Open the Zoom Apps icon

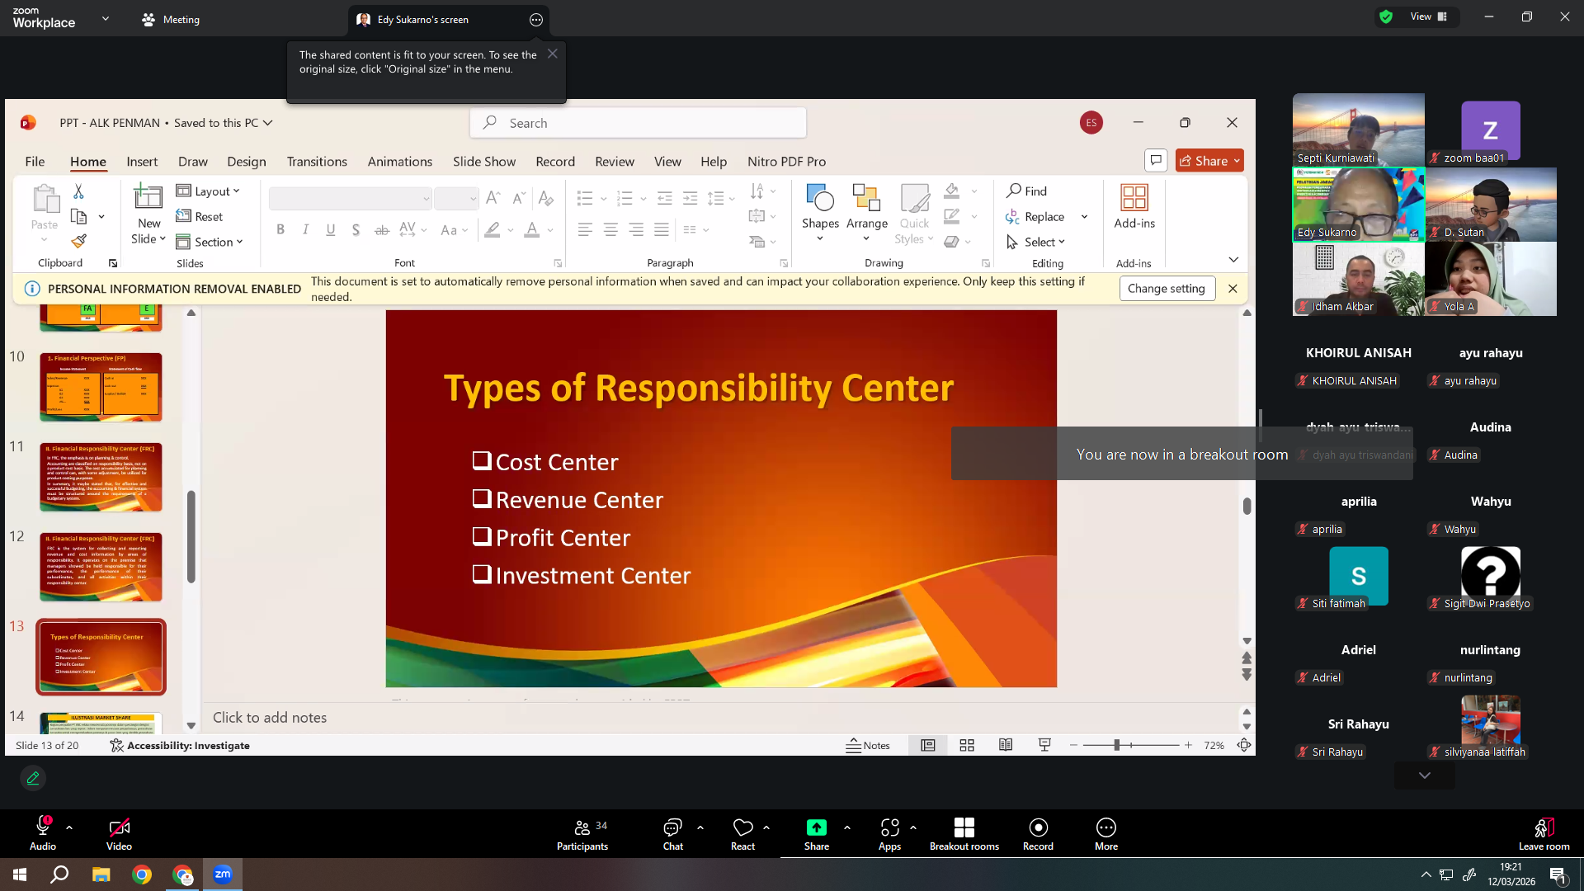[x=889, y=827]
